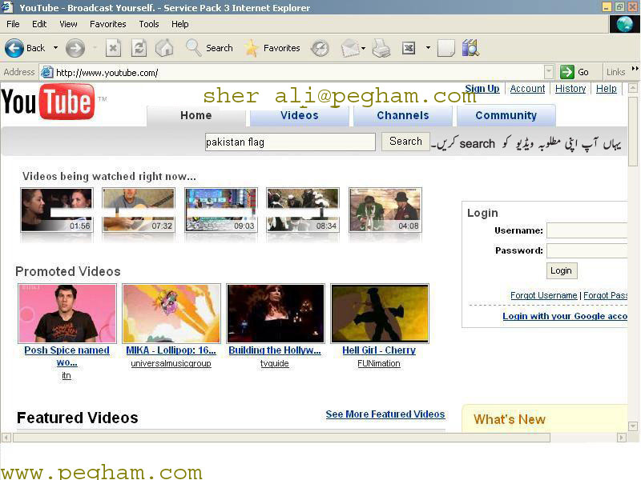
Task: Open the History clock icon
Action: pyautogui.click(x=320, y=48)
